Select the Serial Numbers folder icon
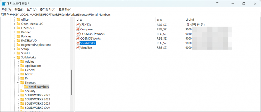This screenshot has height=112, width=261. (26, 87)
